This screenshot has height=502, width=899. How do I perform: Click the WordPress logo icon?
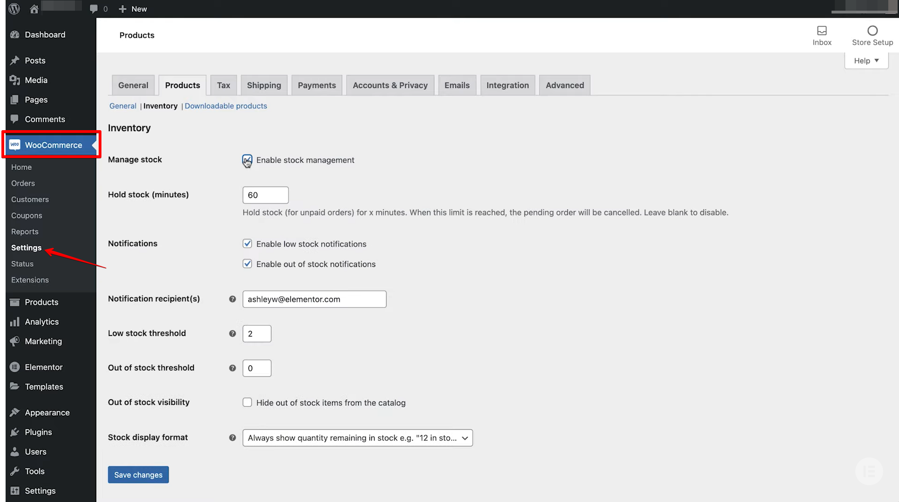14,9
